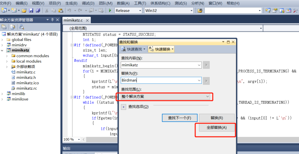Screen dimensions: 299x154
Task: Collapse the second #if !defined code block
Action: coord(72,98)
